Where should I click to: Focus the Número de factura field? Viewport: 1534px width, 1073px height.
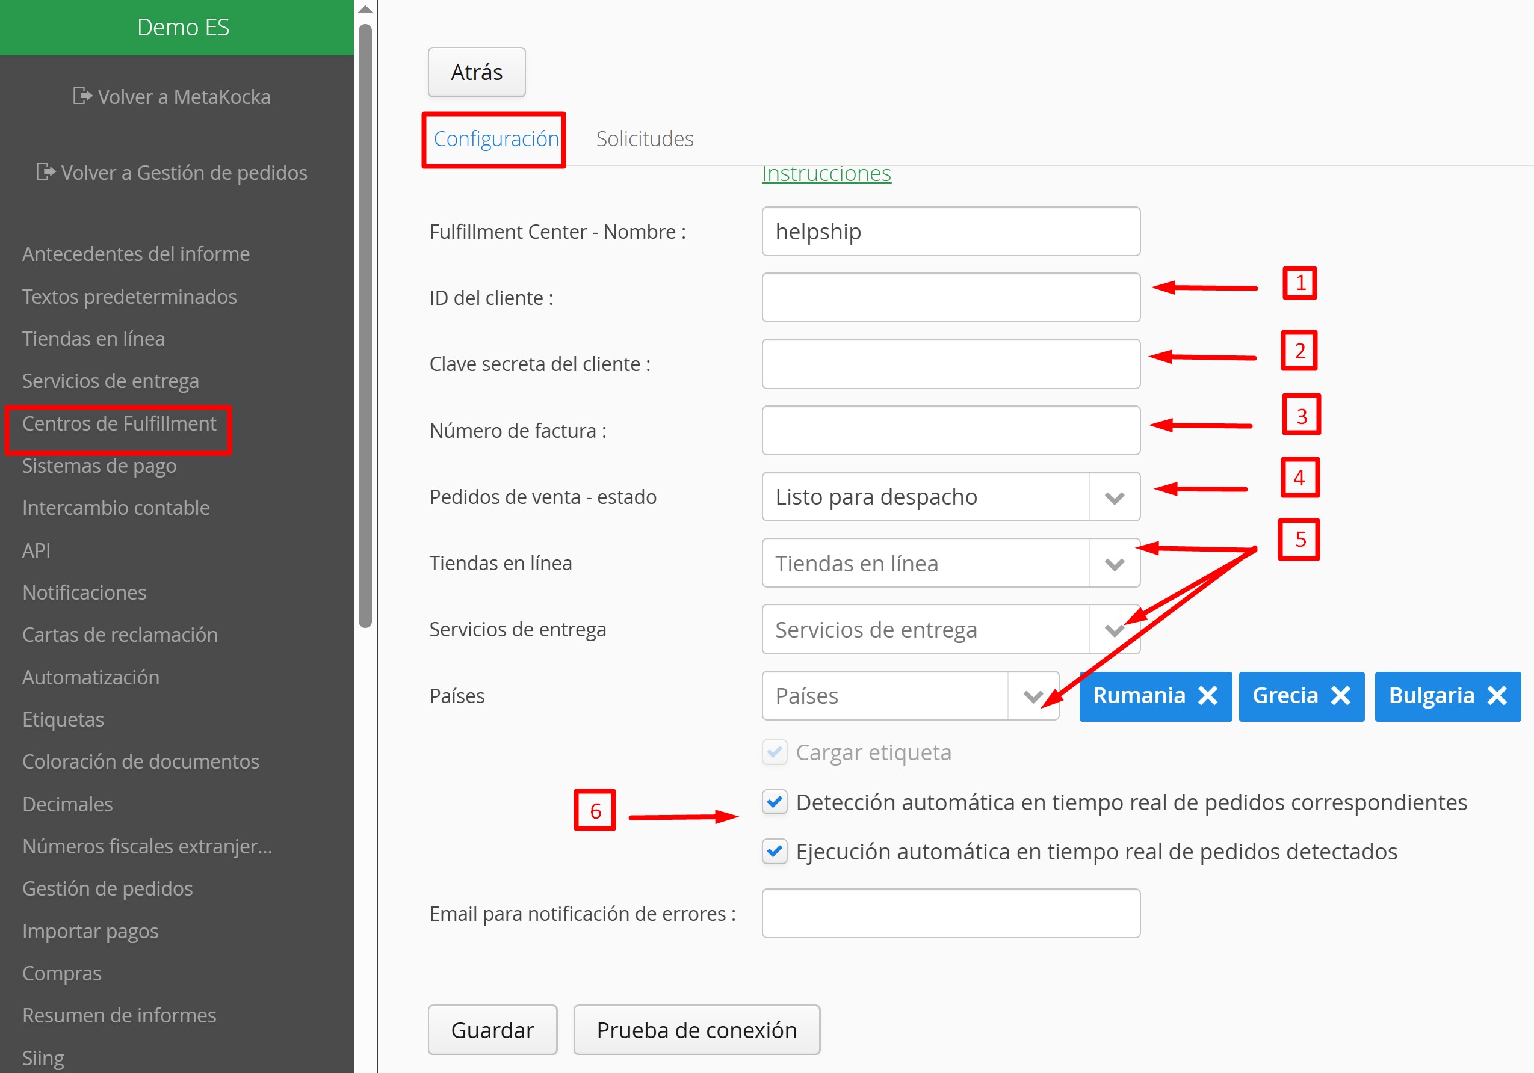click(x=951, y=430)
